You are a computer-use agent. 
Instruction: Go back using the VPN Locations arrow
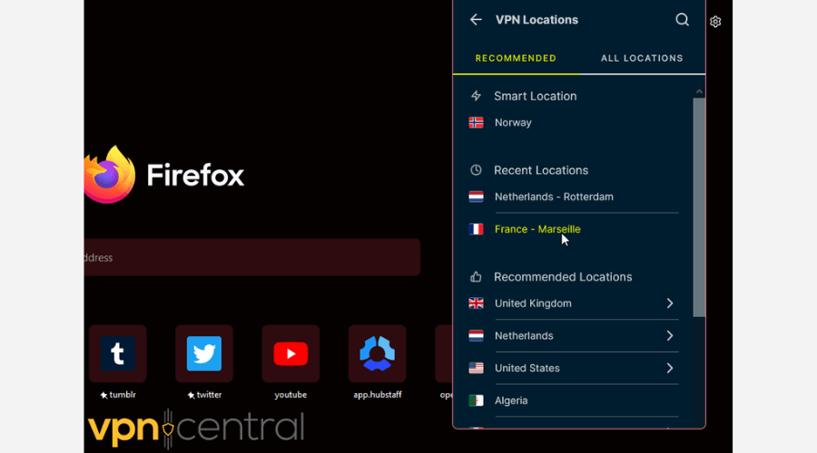tap(476, 20)
